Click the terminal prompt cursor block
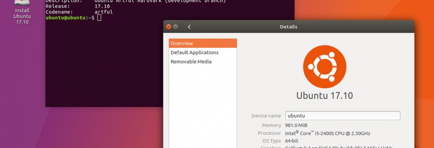The height and width of the screenshot is (148, 434). [99, 18]
